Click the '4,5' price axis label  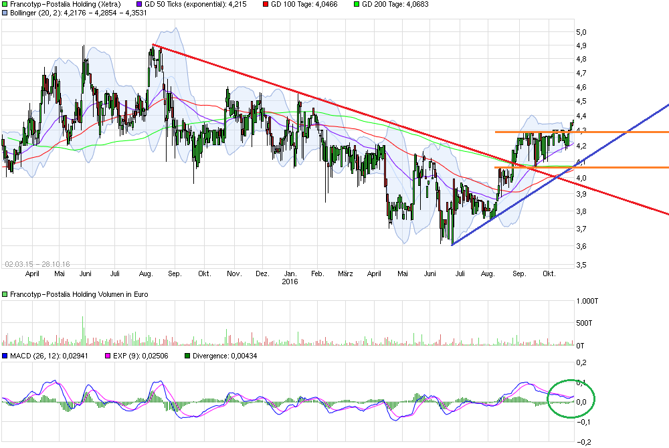[581, 101]
